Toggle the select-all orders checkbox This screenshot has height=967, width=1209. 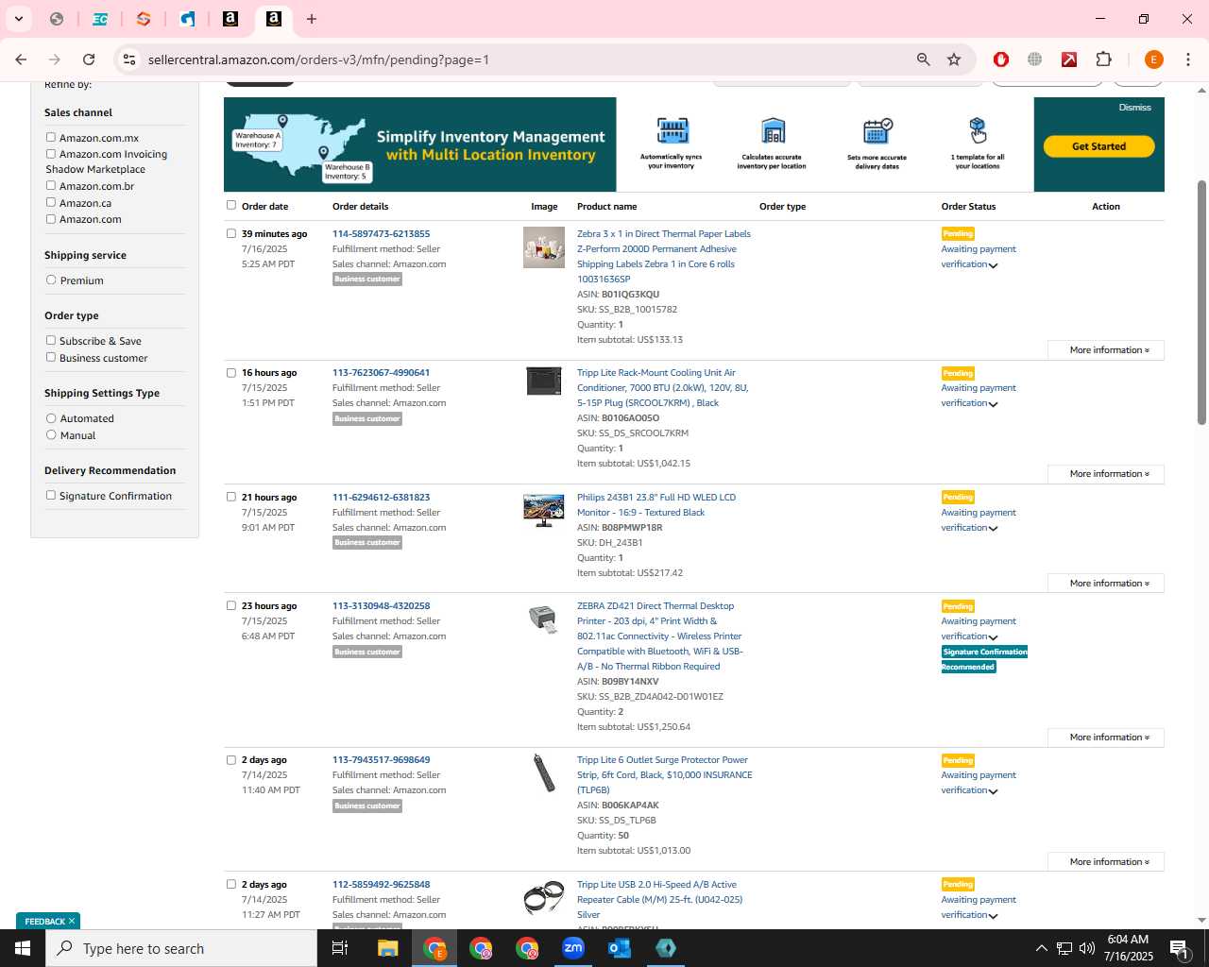point(231,205)
